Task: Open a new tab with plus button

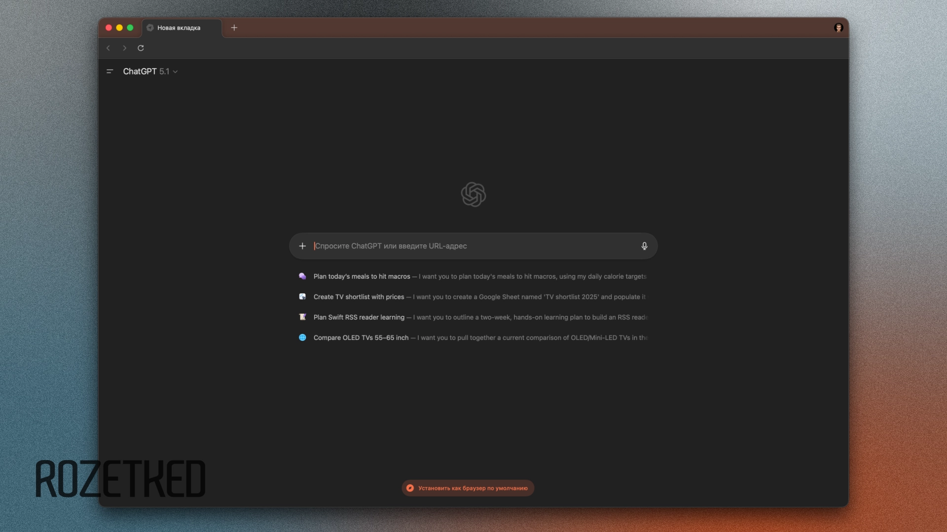Action: click(234, 28)
